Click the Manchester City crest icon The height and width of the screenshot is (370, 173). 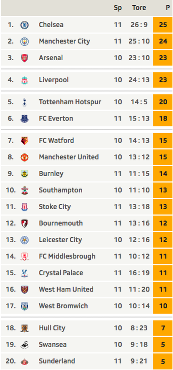click(24, 41)
